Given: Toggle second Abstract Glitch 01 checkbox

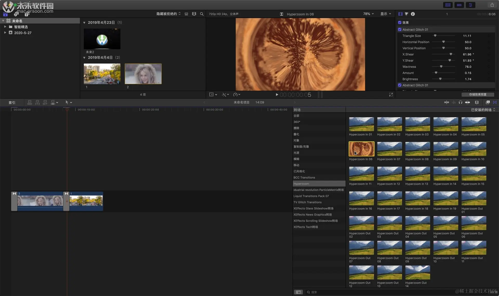Looking at the screenshot, I should pyautogui.click(x=400, y=85).
